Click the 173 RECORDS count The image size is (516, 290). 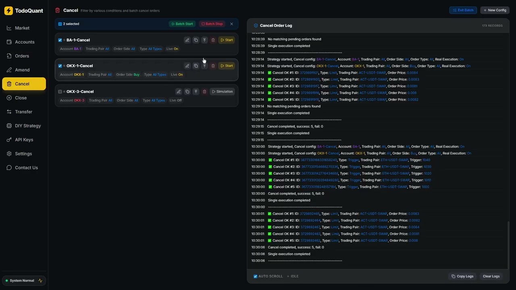492,26
